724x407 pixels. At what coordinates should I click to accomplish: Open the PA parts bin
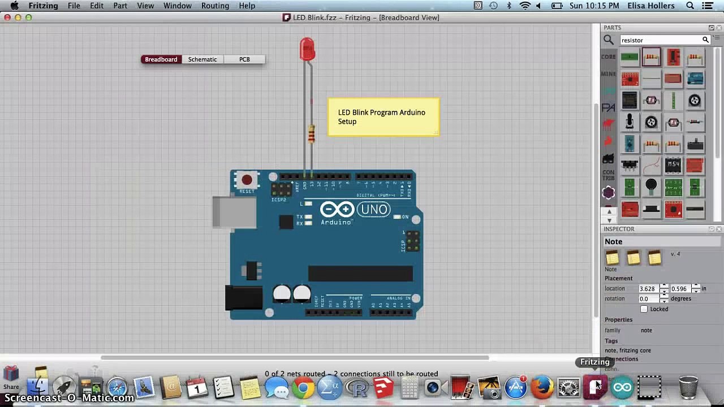609,107
